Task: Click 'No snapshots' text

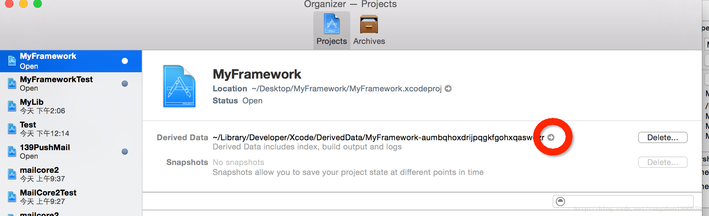Action: (238, 162)
